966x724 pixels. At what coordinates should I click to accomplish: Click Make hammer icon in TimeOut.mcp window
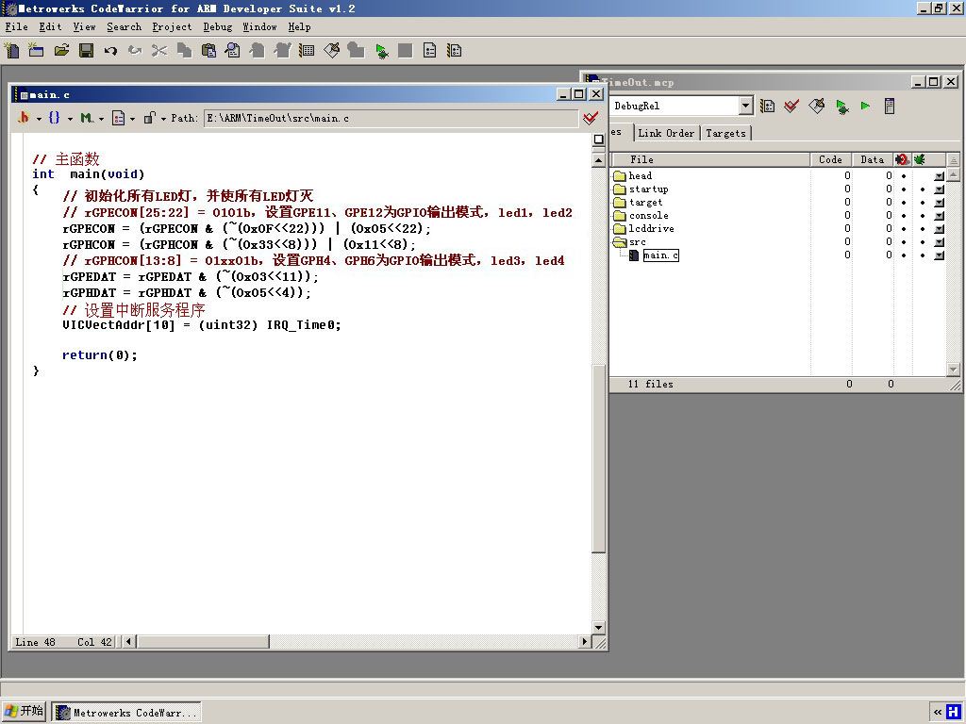[816, 106]
